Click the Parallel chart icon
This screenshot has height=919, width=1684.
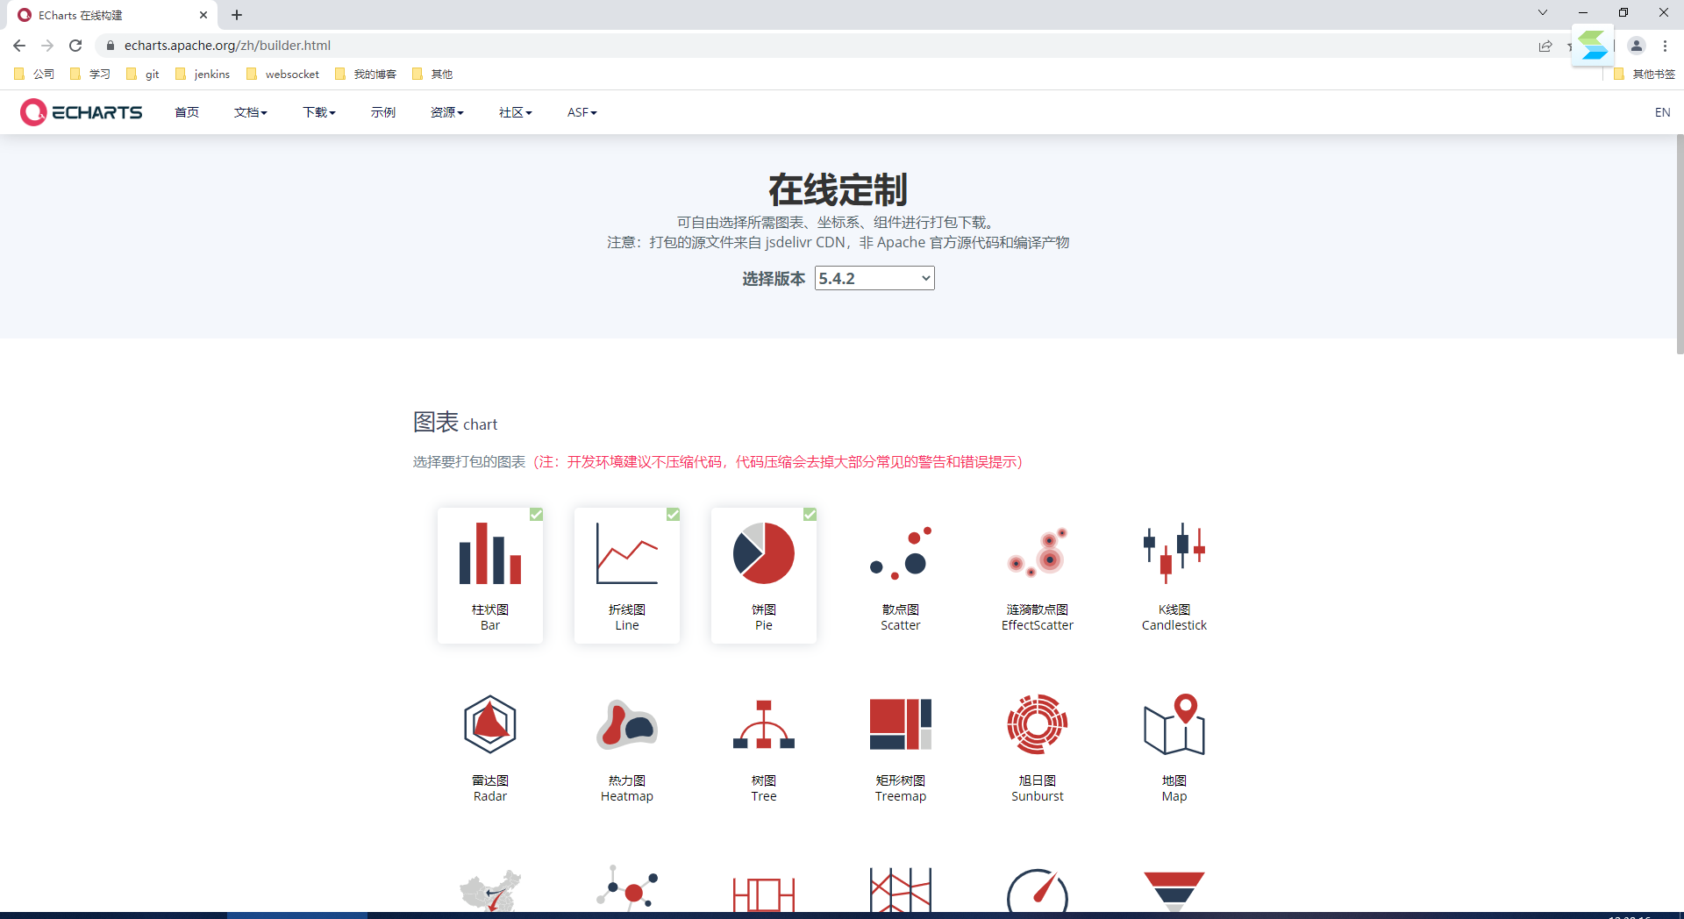click(901, 890)
